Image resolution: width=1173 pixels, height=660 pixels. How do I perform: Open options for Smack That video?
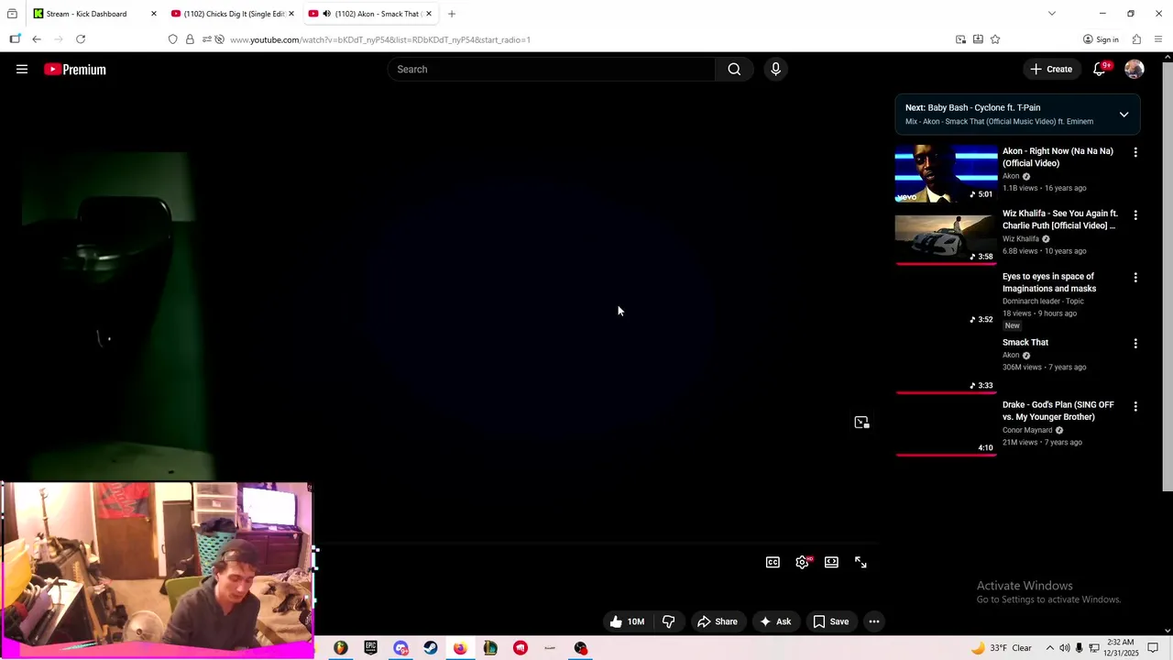pyautogui.click(x=1135, y=343)
